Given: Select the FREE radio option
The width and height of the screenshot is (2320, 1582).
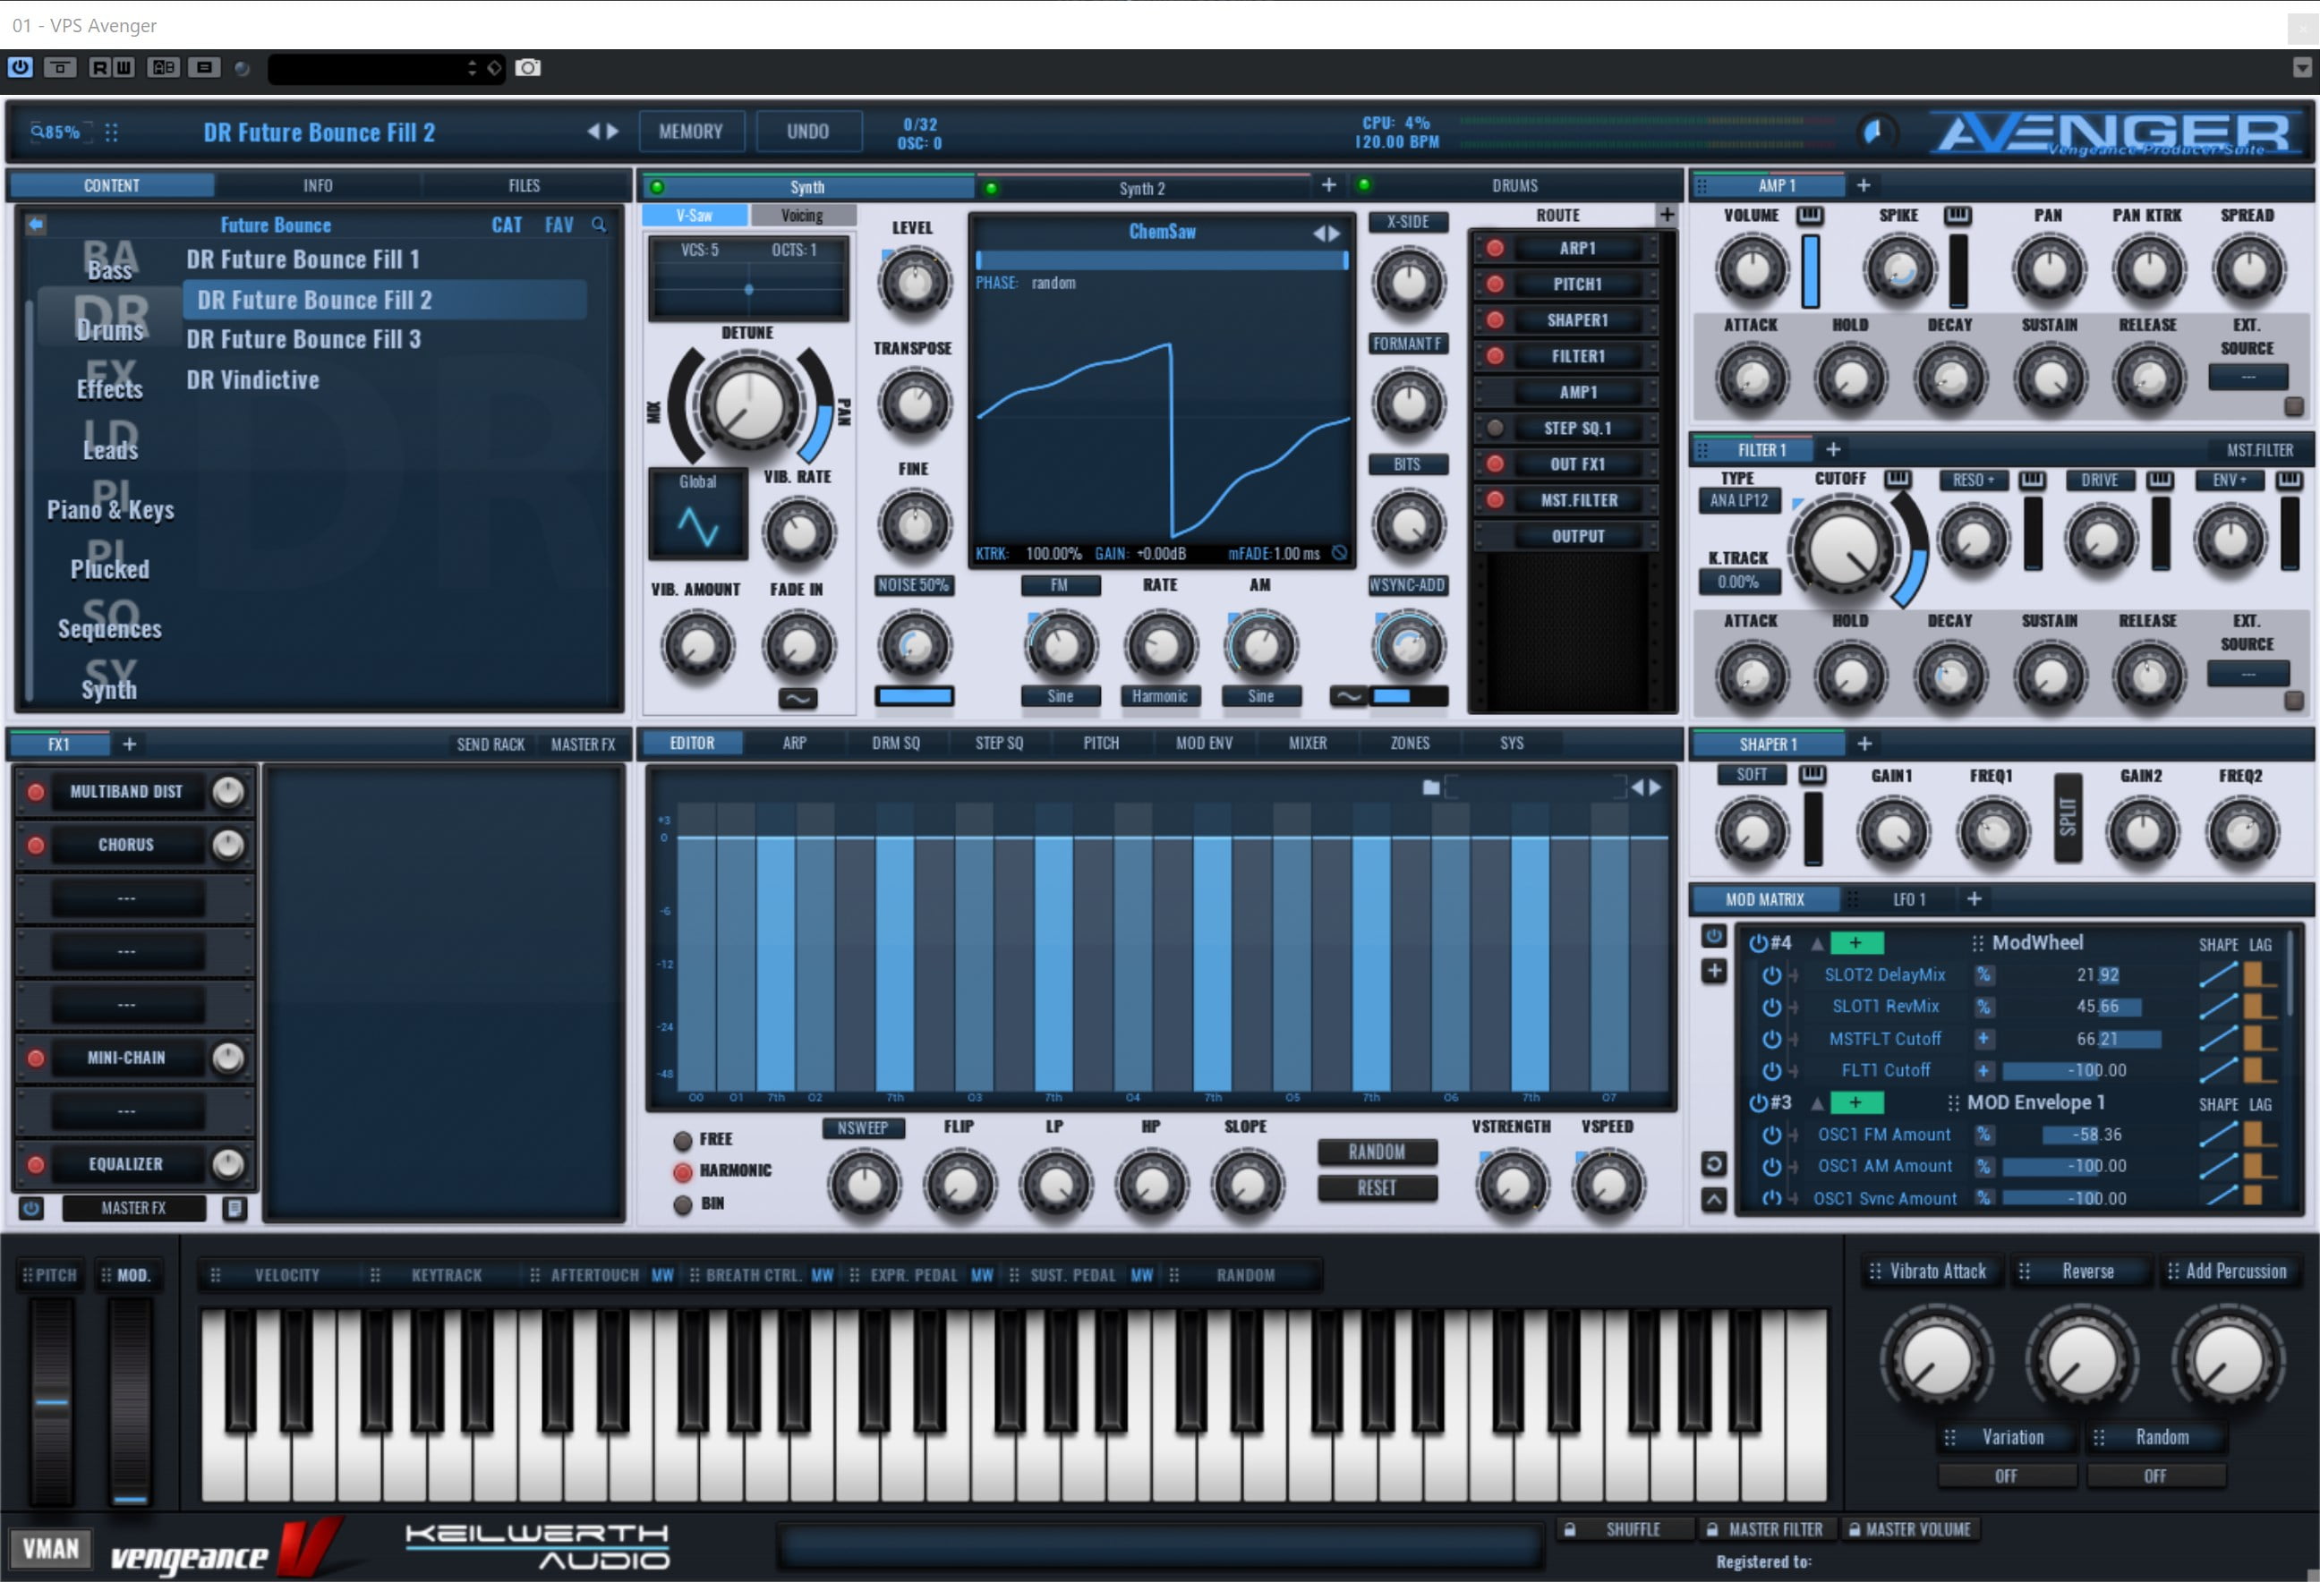Looking at the screenshot, I should [x=683, y=1140].
